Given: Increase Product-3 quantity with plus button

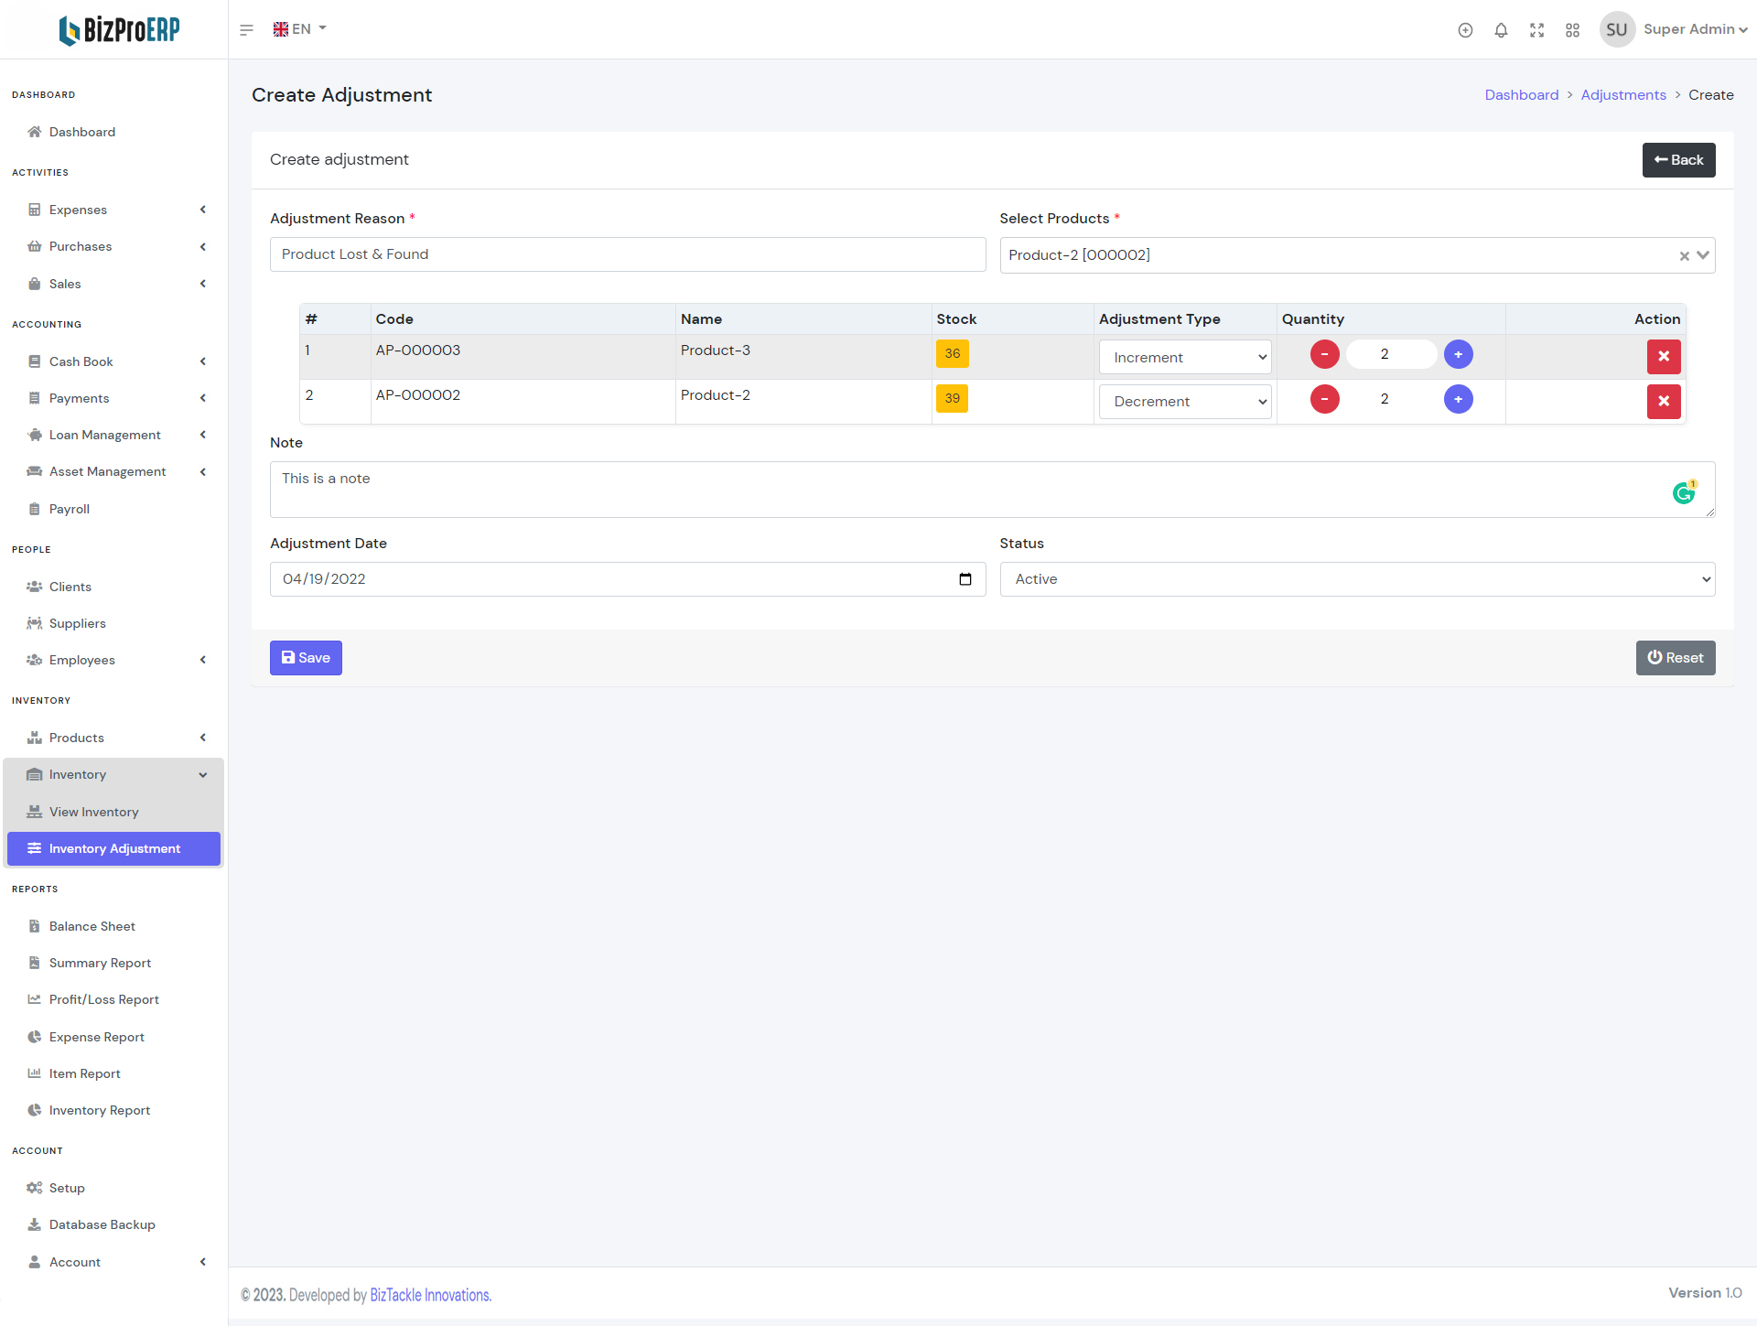Looking at the screenshot, I should coord(1458,354).
